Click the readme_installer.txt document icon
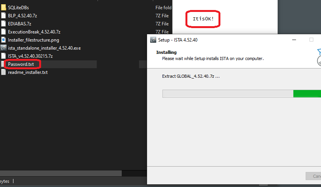The image size is (321, 187). (3, 72)
